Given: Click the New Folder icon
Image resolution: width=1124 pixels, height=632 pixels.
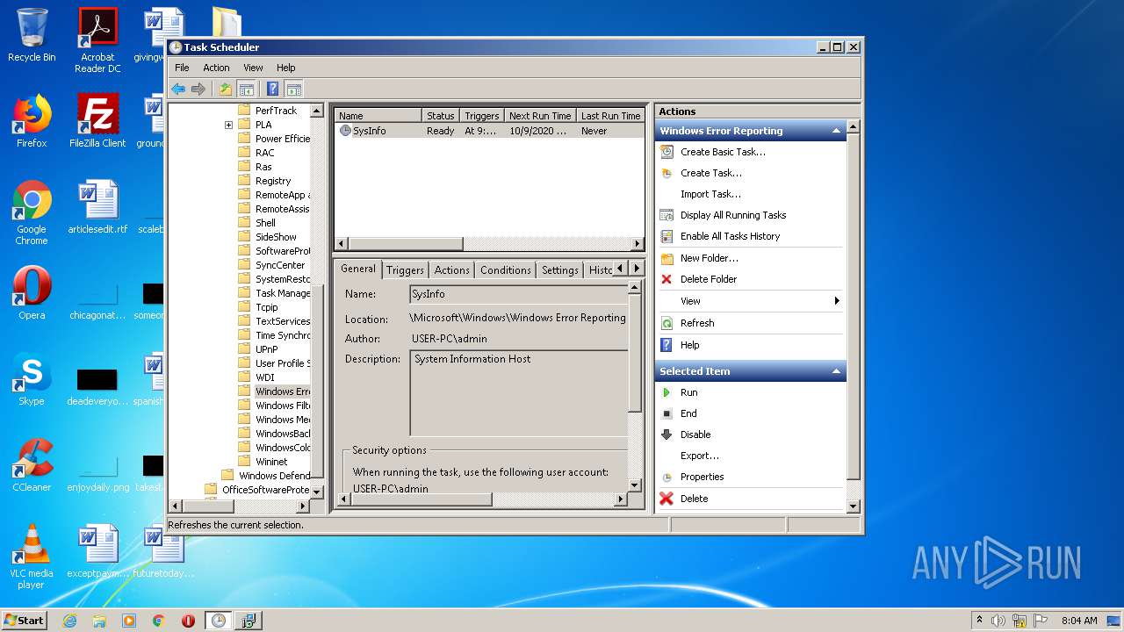Looking at the screenshot, I should click(x=666, y=258).
